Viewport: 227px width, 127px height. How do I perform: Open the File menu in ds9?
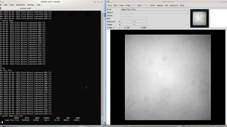pyautogui.click(x=110, y=6)
